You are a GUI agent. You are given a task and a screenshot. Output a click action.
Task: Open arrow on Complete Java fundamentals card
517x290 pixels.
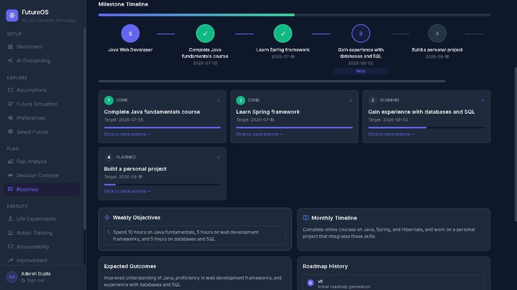pos(218,101)
